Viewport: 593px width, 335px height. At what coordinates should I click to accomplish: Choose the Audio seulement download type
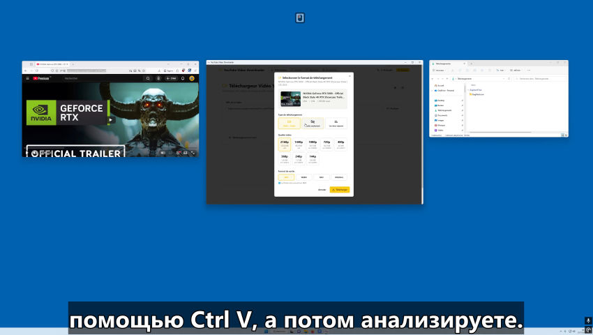coord(313,123)
